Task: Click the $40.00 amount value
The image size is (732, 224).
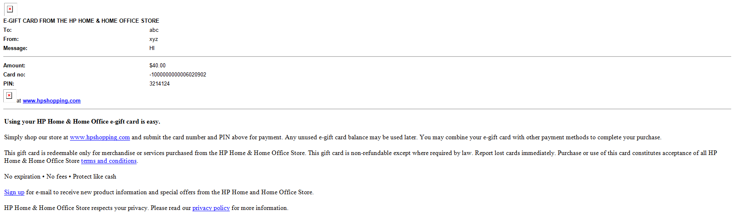Action: point(157,66)
